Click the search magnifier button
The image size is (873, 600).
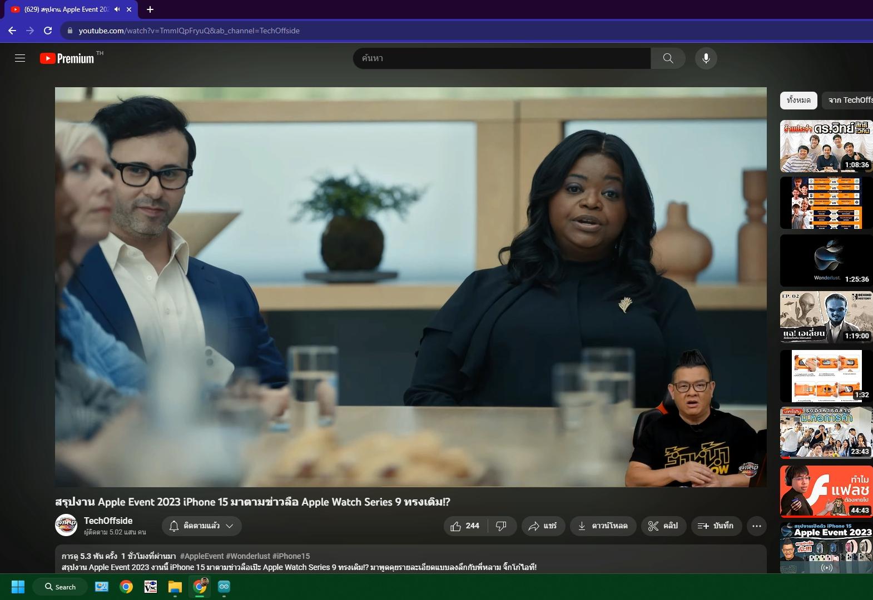(x=668, y=58)
